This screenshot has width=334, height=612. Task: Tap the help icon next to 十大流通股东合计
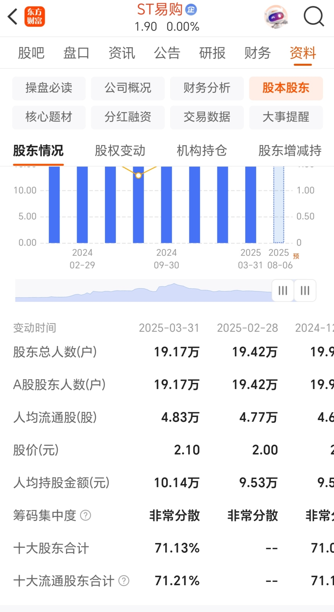point(124,581)
